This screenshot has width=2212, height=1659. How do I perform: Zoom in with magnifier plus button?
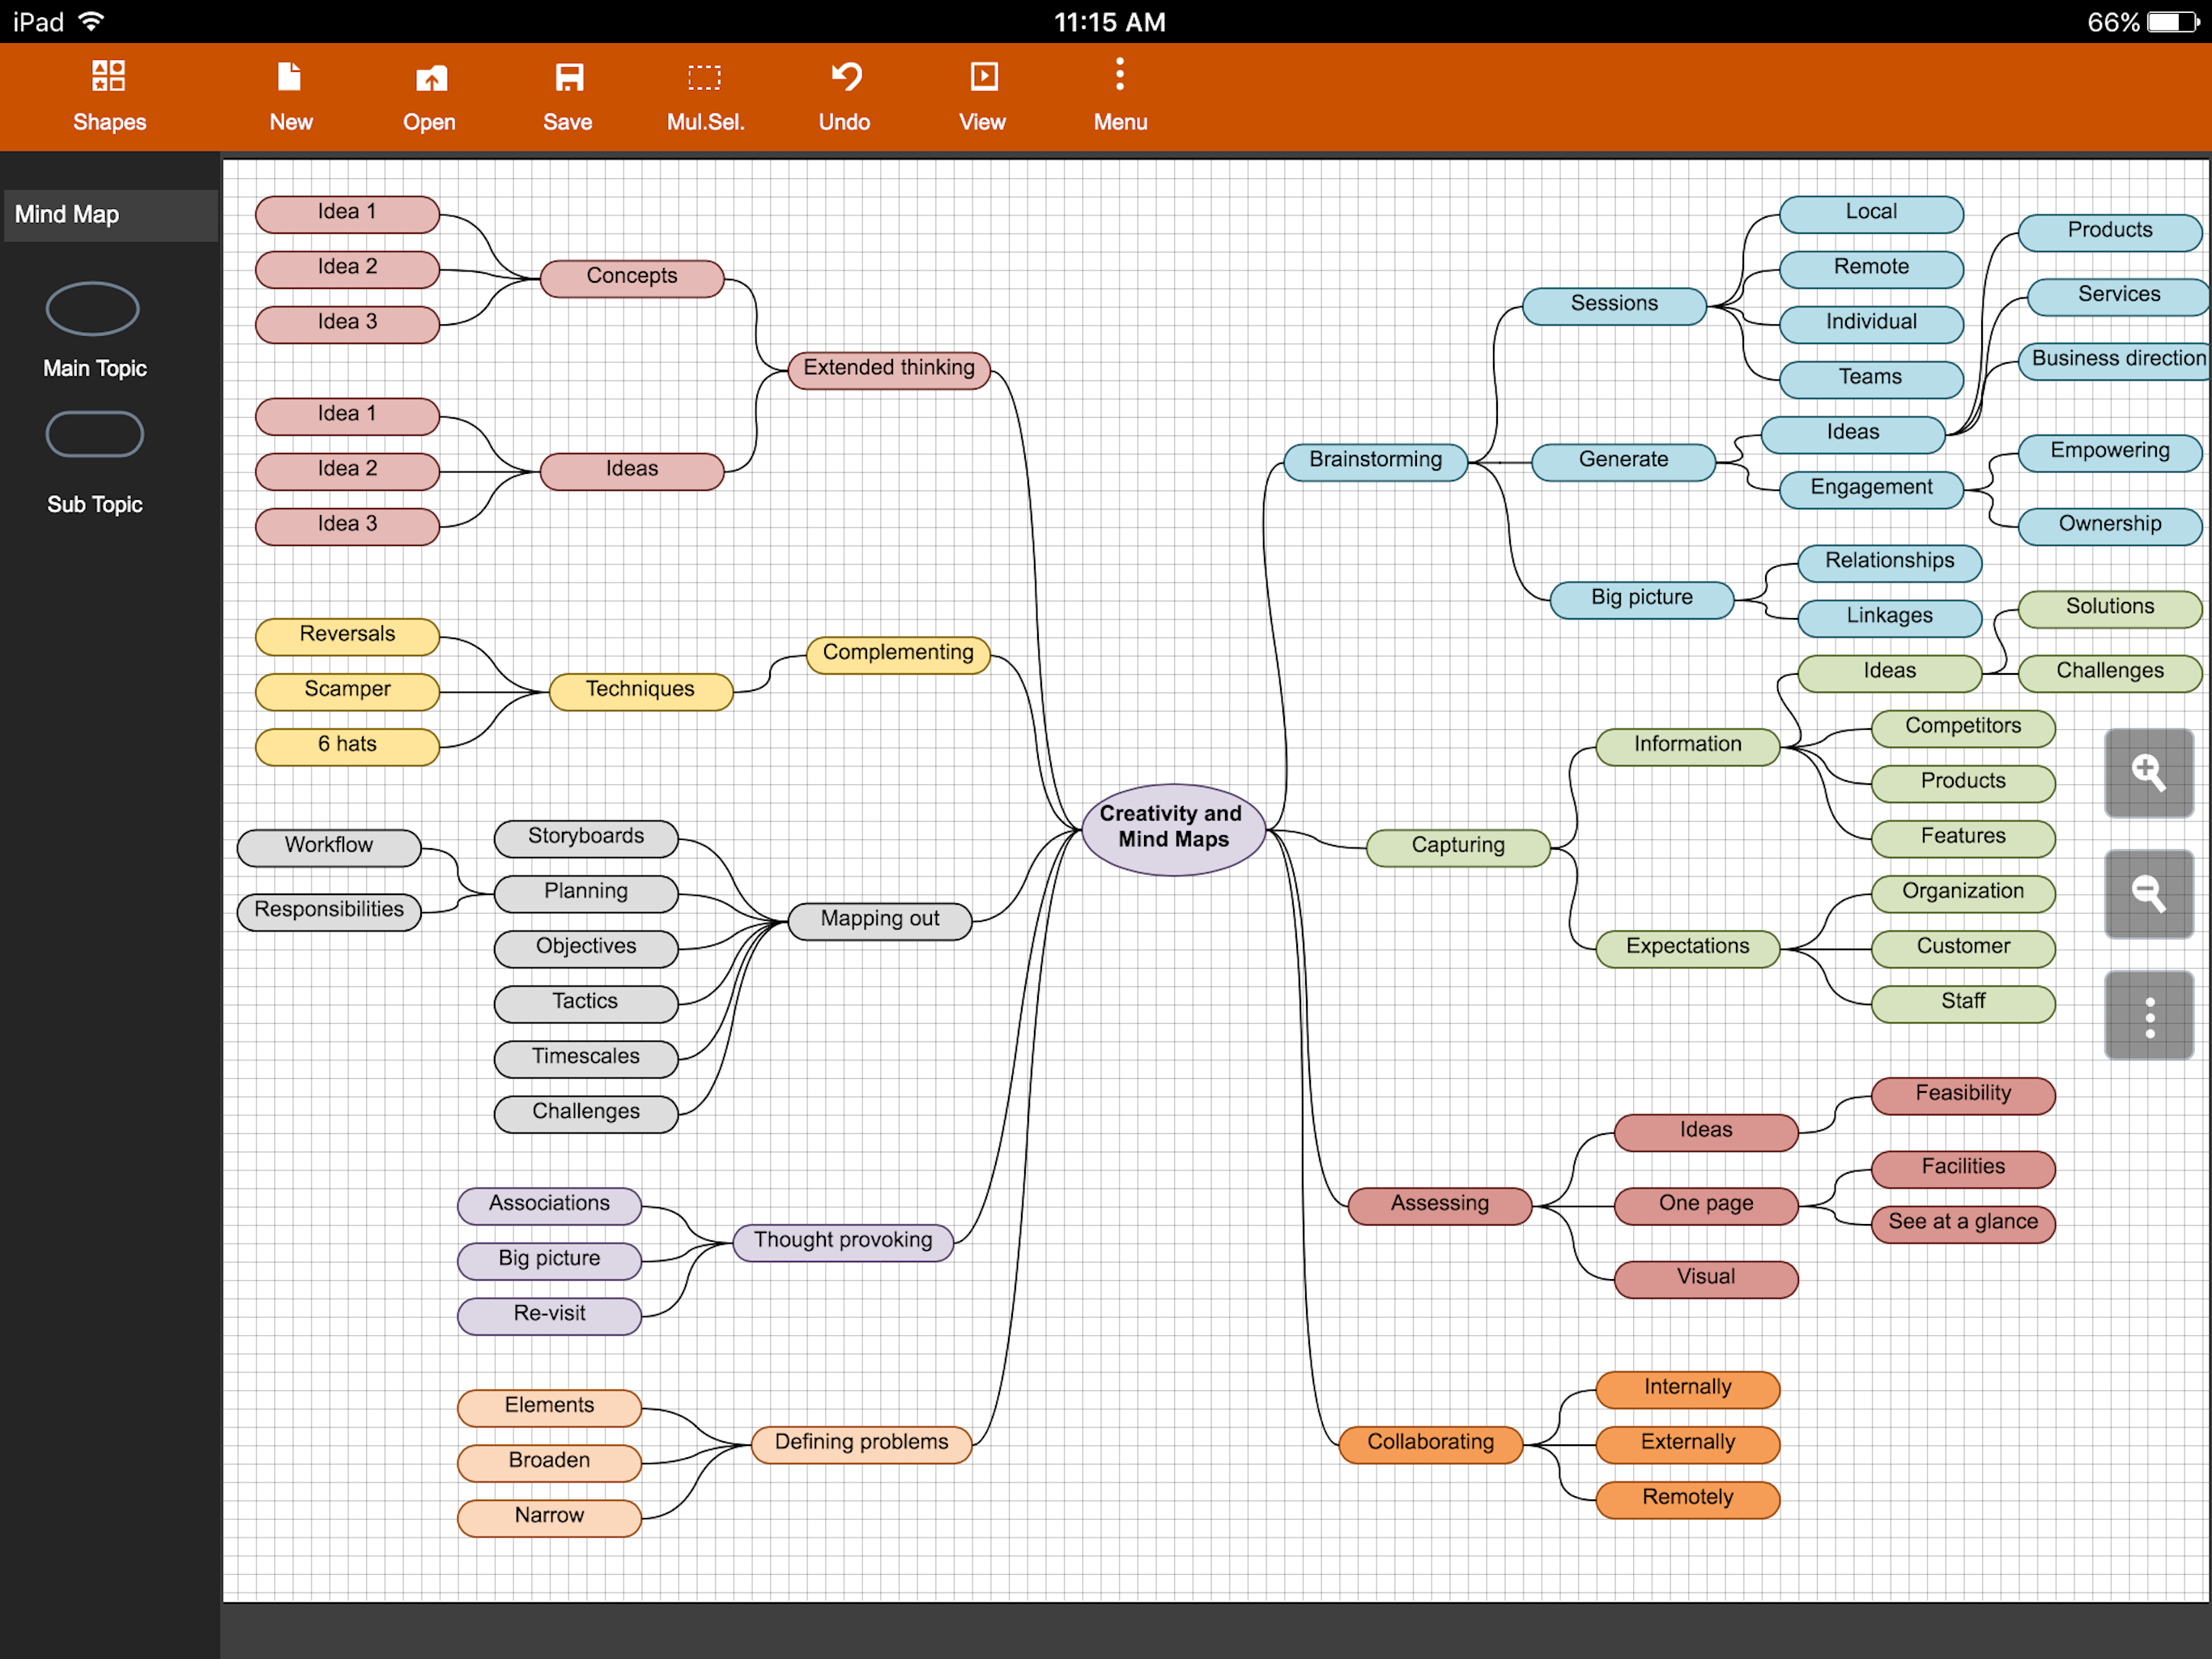2148,773
